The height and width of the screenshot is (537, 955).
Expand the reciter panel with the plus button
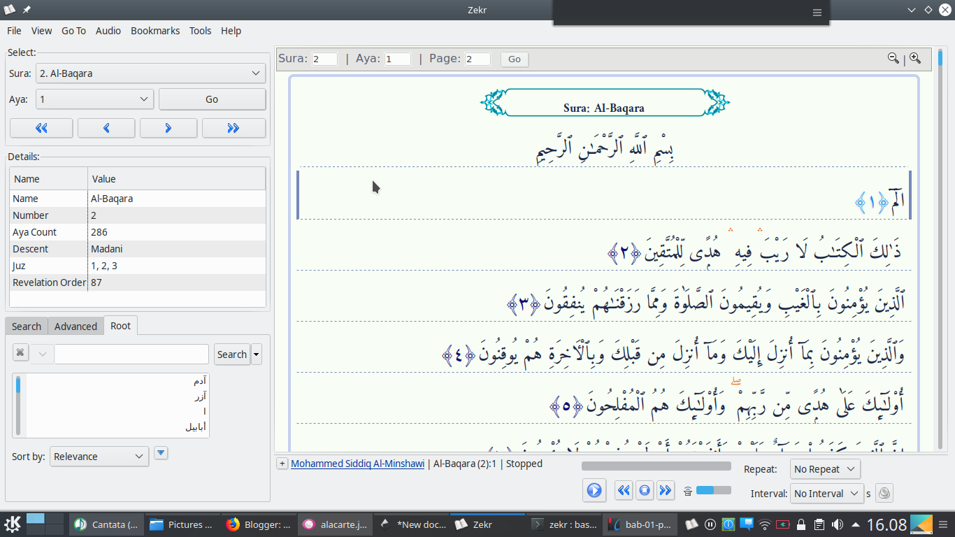282,464
